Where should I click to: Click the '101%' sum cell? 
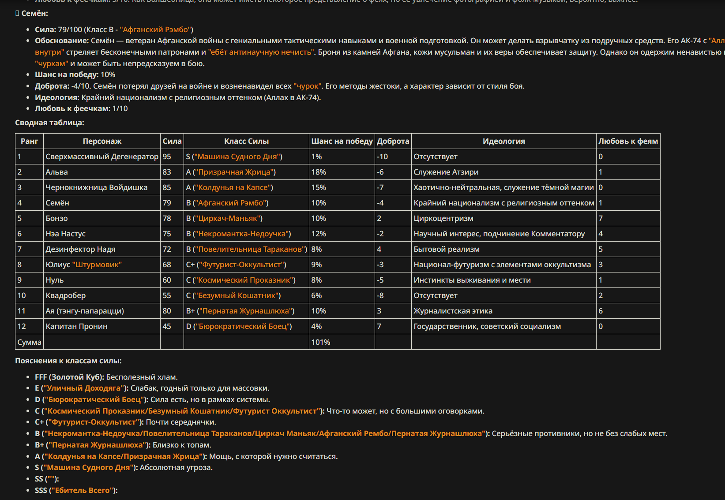click(x=342, y=342)
